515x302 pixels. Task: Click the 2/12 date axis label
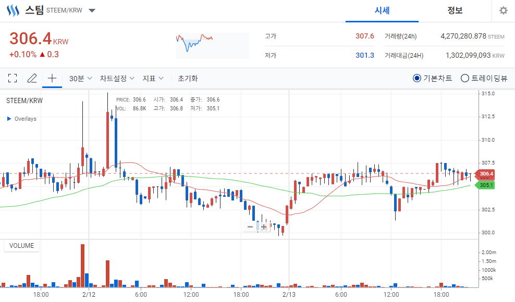pos(89,295)
